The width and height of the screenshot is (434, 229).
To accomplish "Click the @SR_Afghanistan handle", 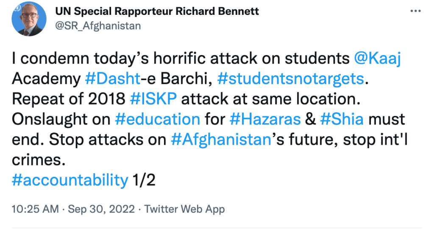I will click(x=98, y=26).
